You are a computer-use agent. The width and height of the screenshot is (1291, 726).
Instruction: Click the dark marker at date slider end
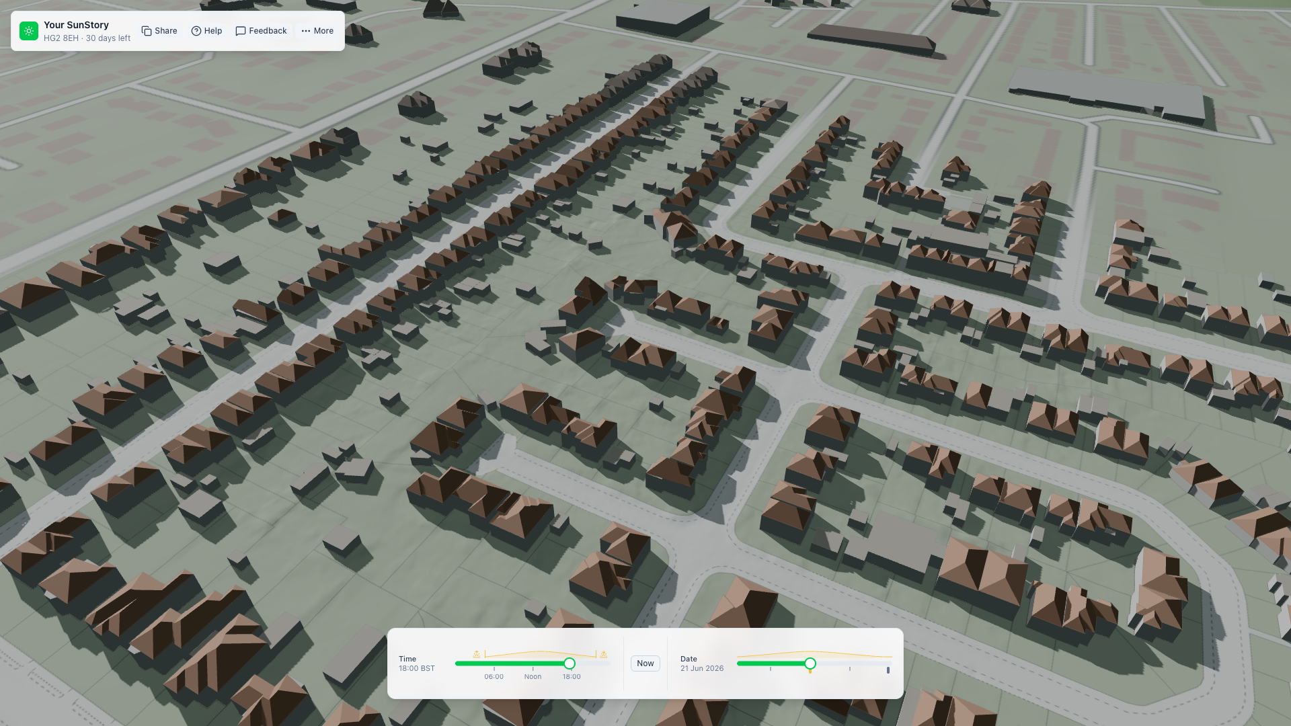click(888, 670)
